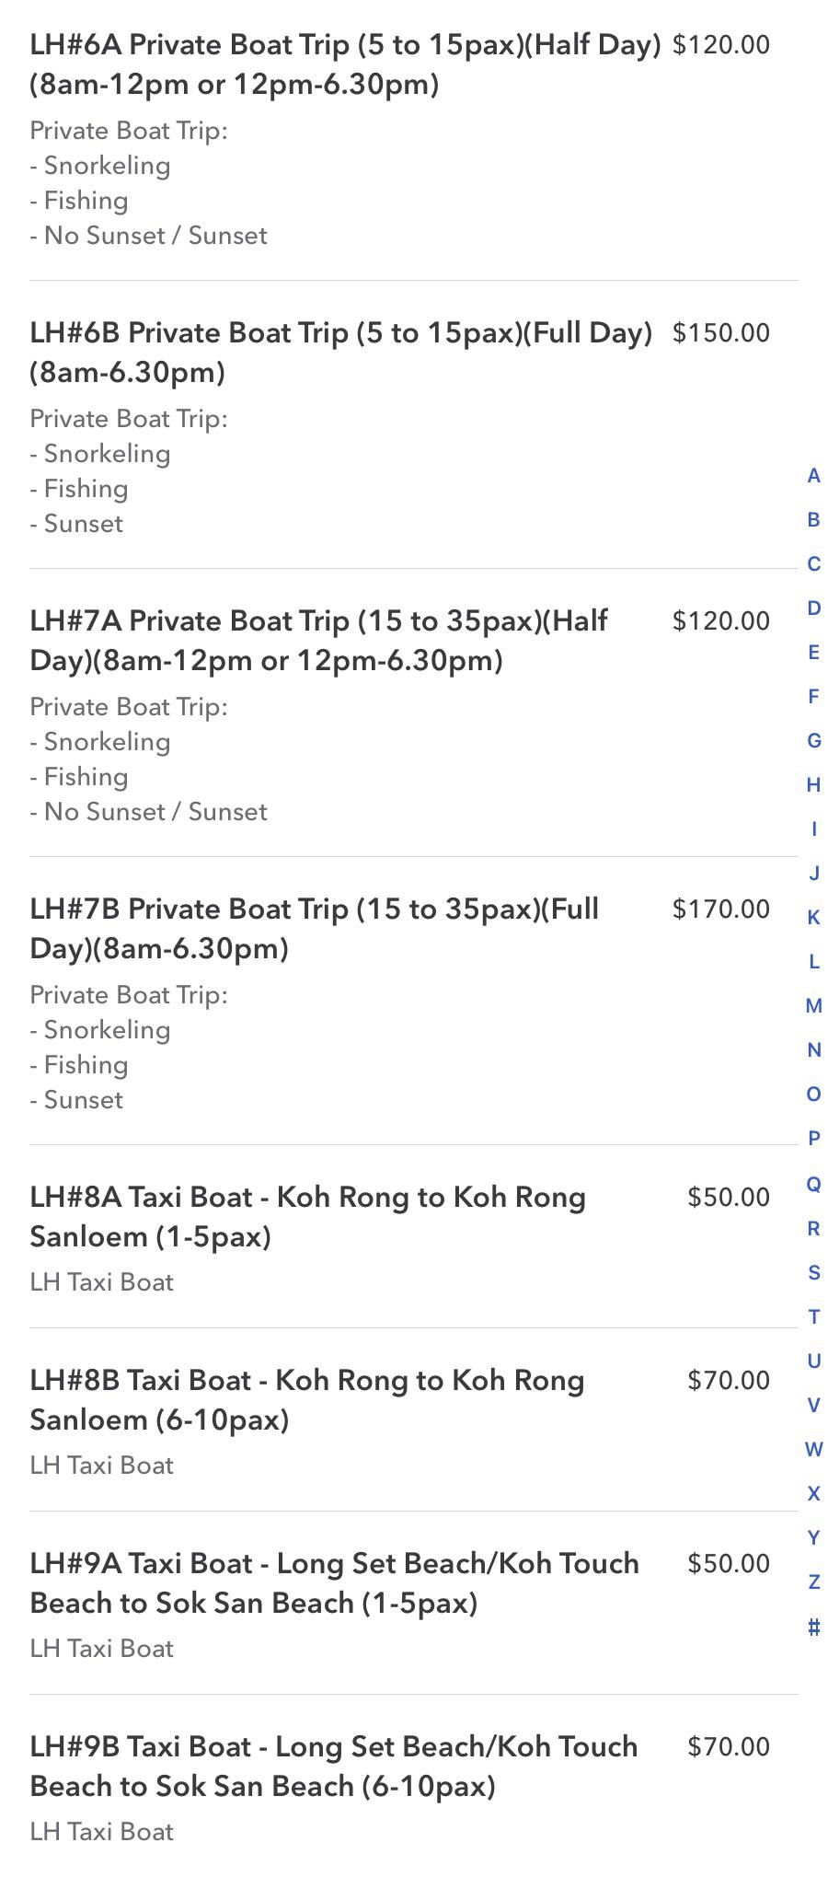Image resolution: width=828 pixels, height=1877 pixels.
Task: Click the $170.00 price of LH#7B
Action: (720, 910)
